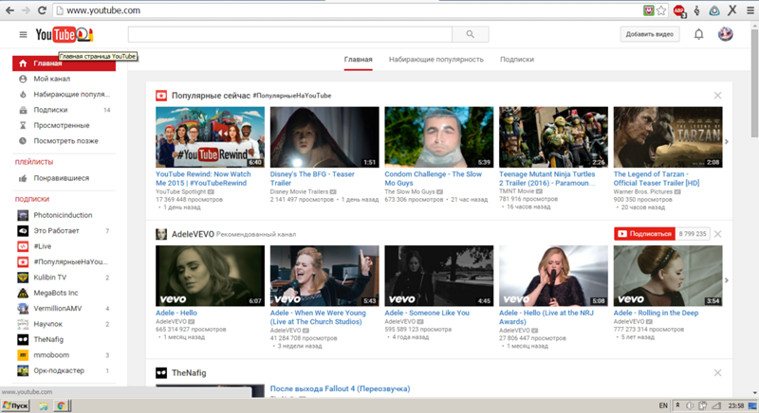
Task: Subscribe to AdeleVEVO with Подписаться
Action: point(645,234)
